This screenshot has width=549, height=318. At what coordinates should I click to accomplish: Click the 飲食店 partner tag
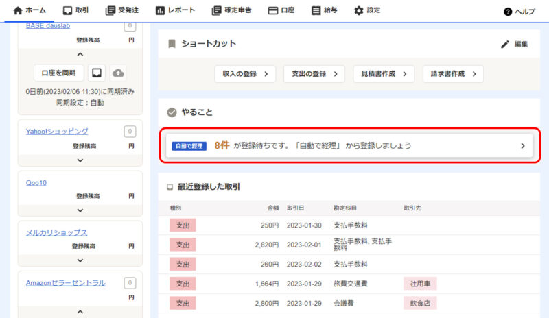pos(420,304)
